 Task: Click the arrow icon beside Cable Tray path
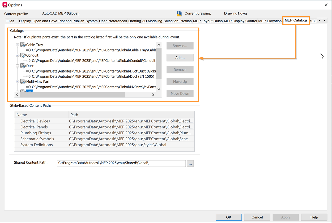pyautogui.click(x=29, y=50)
